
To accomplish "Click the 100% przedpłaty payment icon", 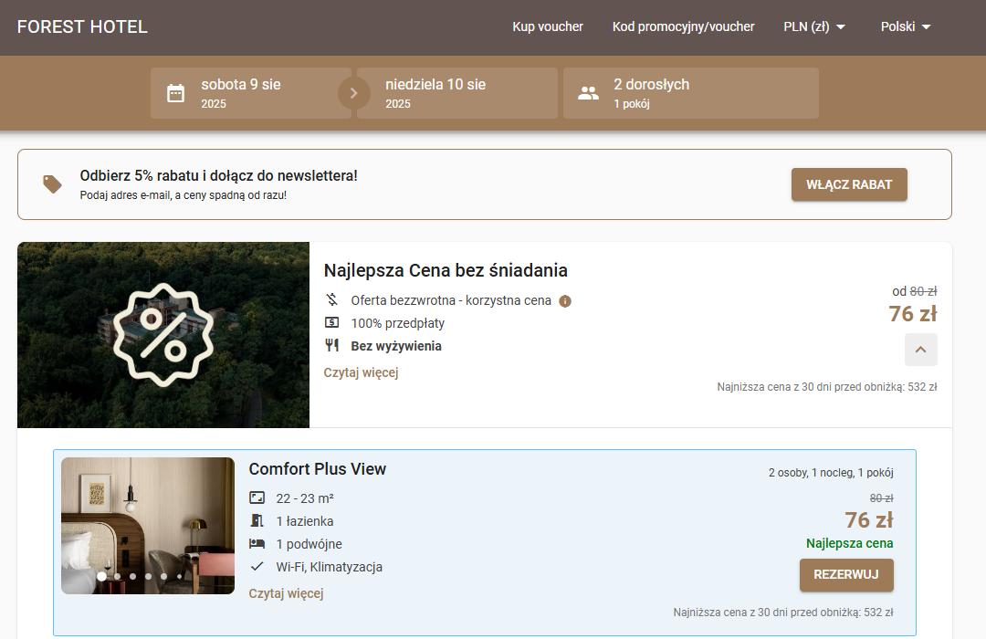I will [x=332, y=322].
